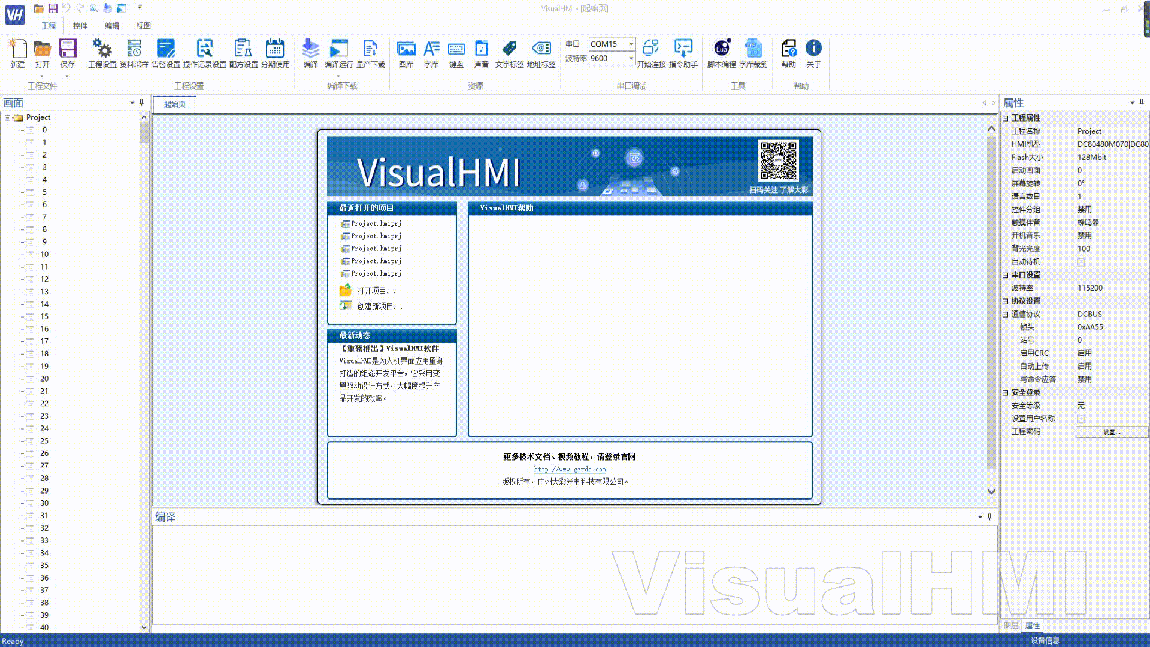Click the 画面 tree scrollbar down arrow
Image resolution: width=1150 pixels, height=647 pixels.
pos(144,627)
